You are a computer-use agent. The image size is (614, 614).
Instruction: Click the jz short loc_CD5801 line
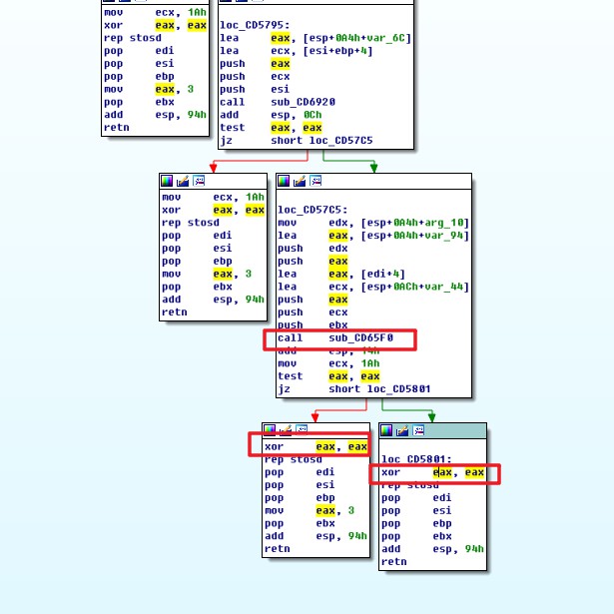(x=354, y=389)
